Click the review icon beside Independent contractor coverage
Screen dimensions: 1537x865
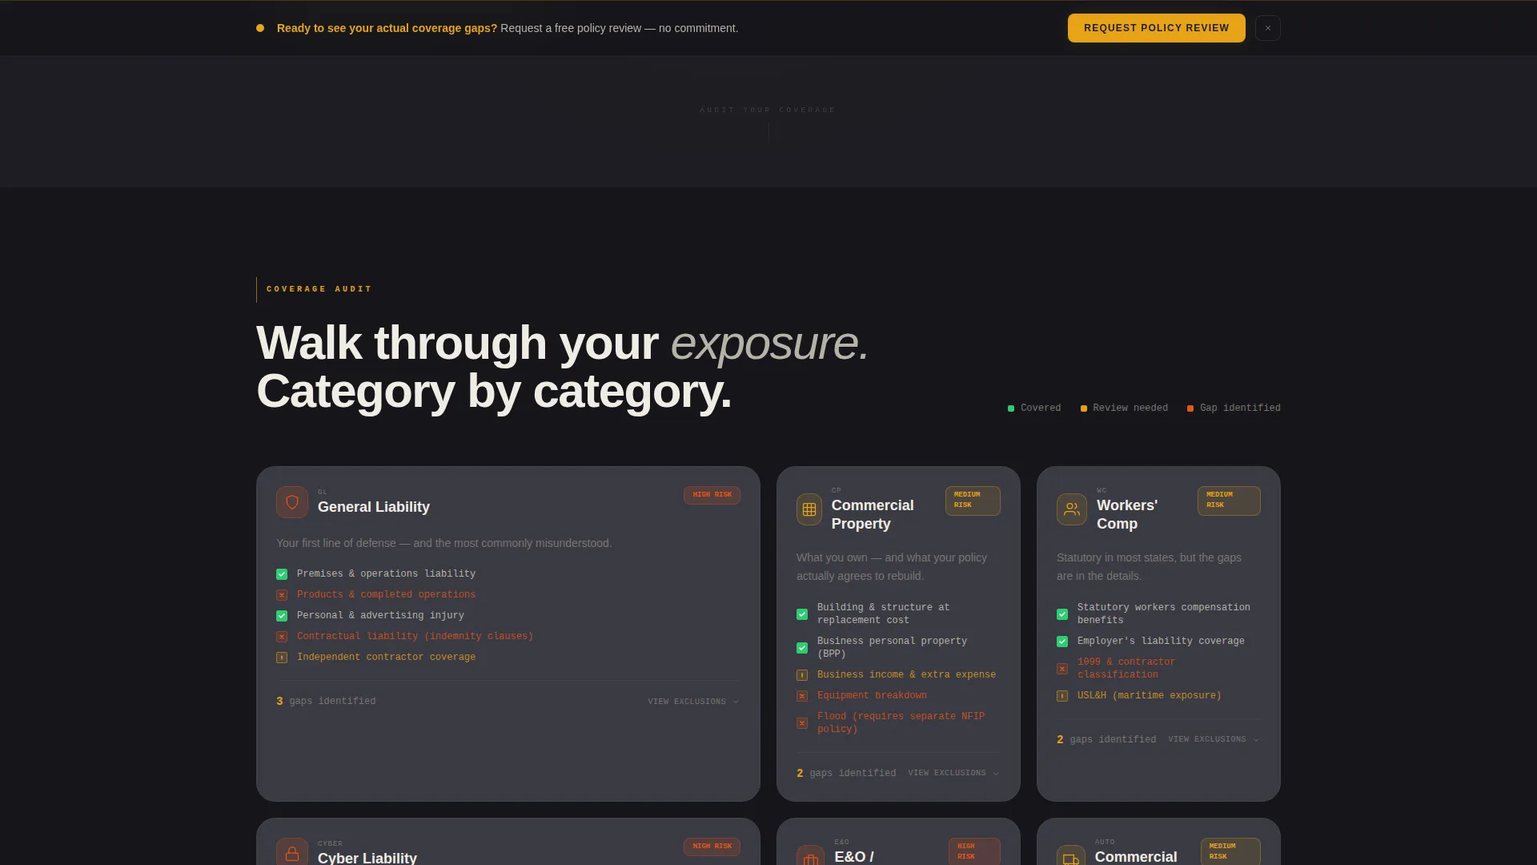coord(282,658)
